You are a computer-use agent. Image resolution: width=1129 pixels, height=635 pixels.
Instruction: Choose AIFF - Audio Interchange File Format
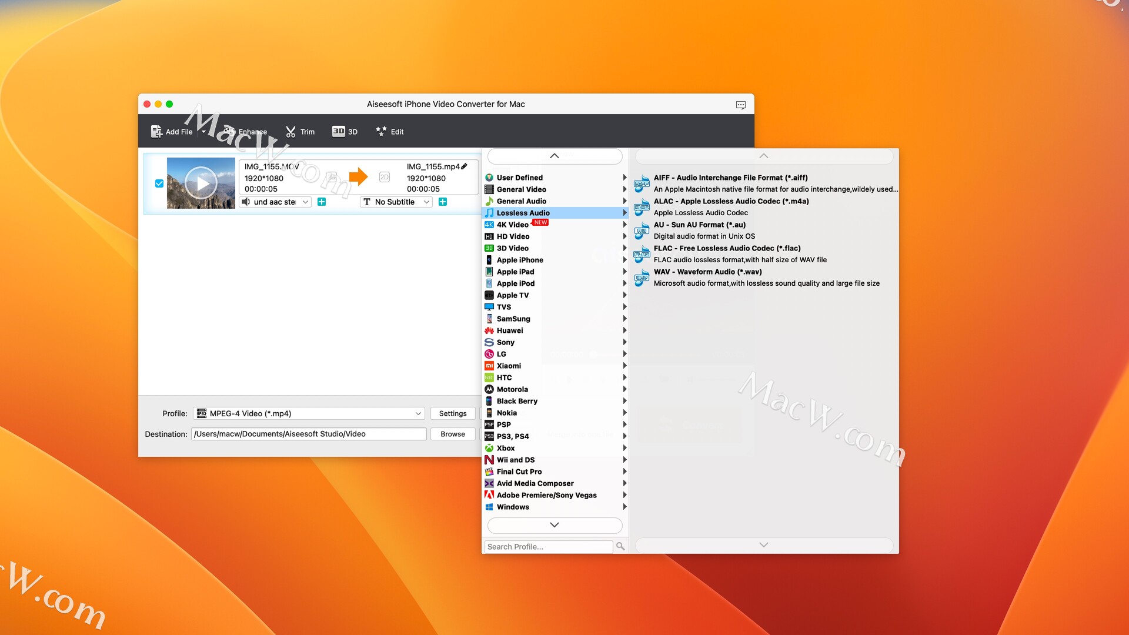[x=765, y=183]
